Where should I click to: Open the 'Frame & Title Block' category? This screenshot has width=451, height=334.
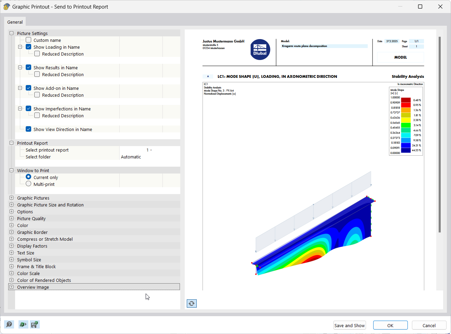pos(11,266)
